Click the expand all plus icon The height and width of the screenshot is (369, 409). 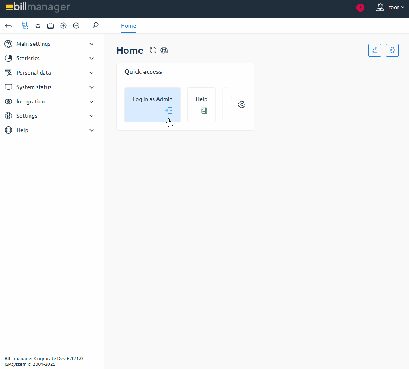[63, 26]
